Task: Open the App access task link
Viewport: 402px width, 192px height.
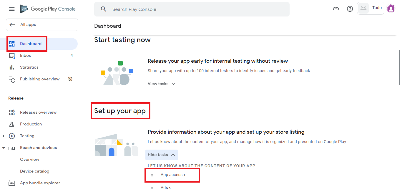Action: pyautogui.click(x=173, y=175)
